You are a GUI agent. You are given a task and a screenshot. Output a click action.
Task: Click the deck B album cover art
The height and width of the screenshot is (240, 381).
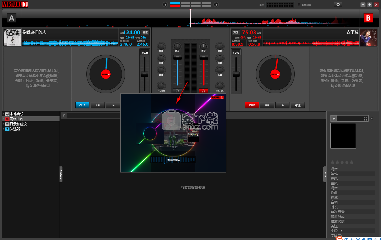(369, 37)
